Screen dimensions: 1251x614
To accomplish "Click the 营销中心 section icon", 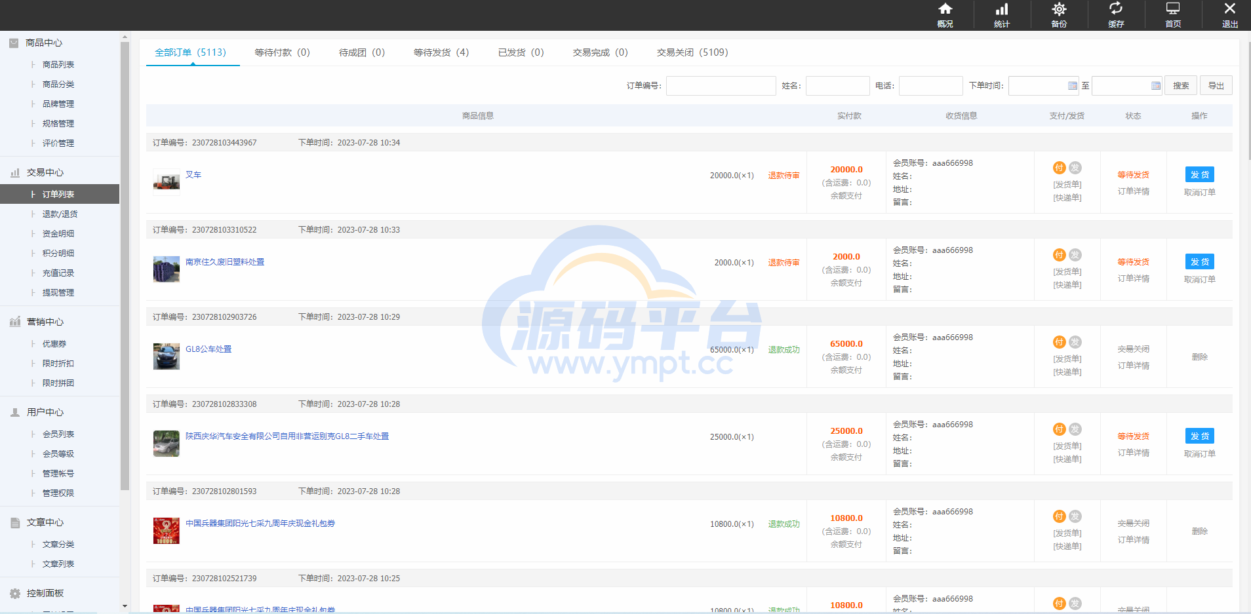I will [x=15, y=322].
